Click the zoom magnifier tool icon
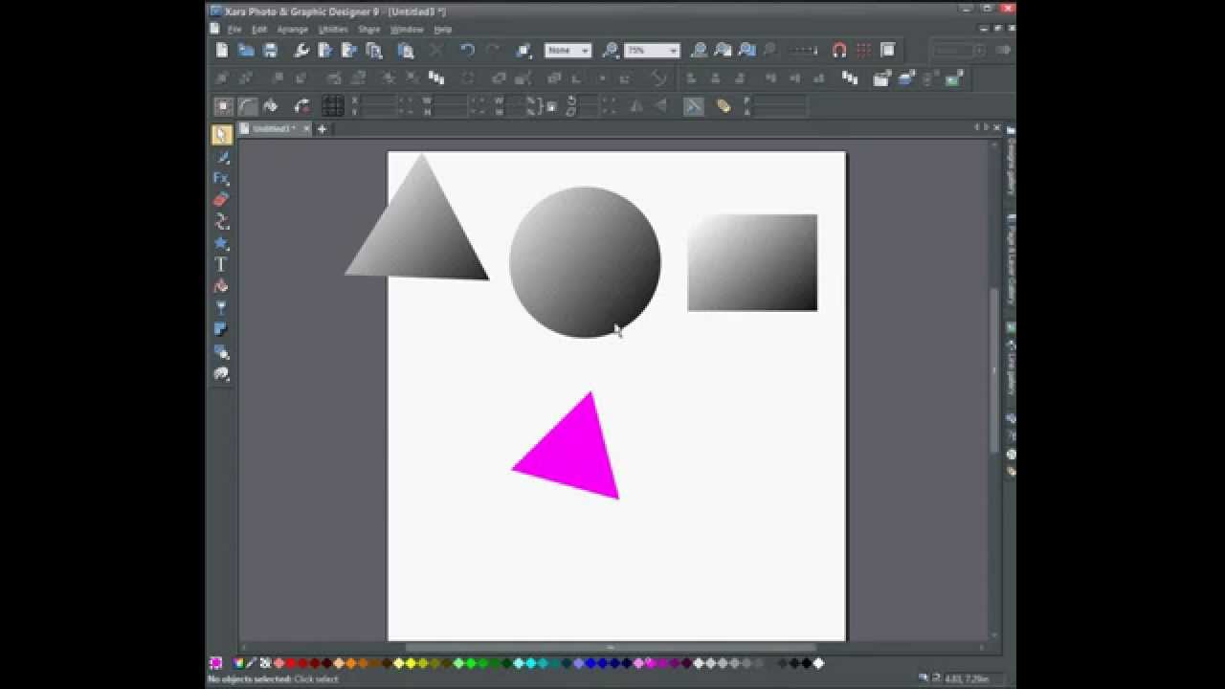The image size is (1225, 689). [612, 50]
